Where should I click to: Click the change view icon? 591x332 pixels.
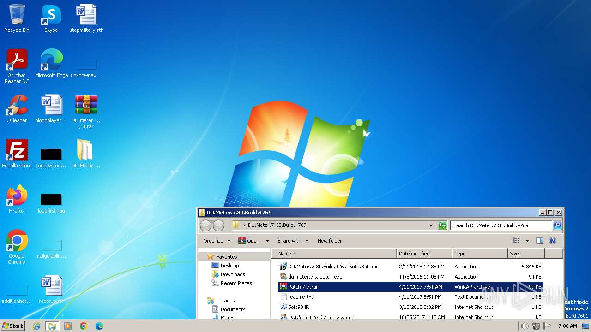point(516,241)
